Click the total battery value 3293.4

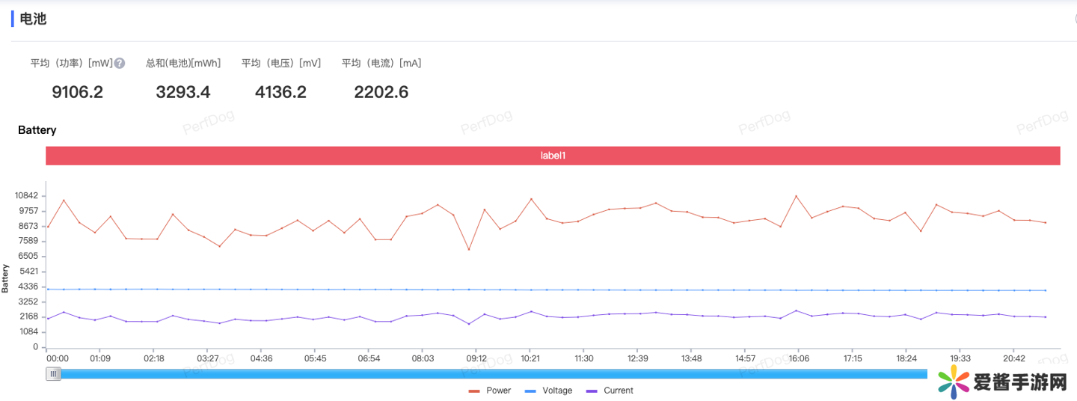(x=183, y=92)
